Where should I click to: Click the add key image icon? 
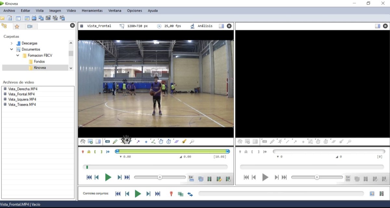[90, 141]
